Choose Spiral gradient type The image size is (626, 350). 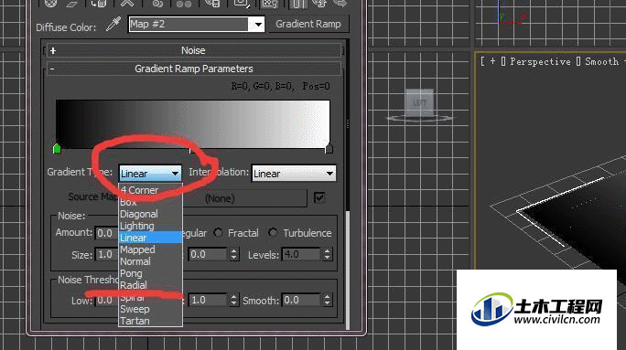[151, 297]
